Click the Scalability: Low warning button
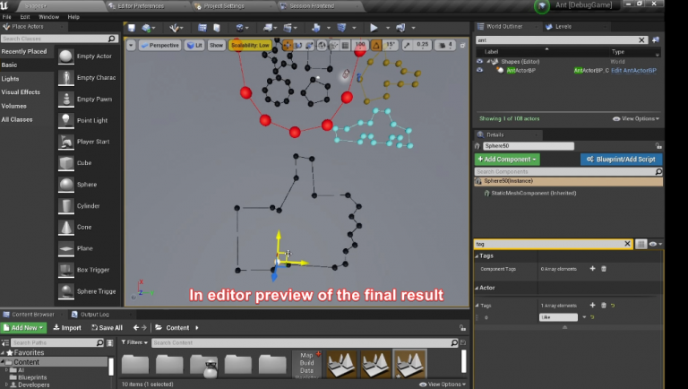Screen dimensions: 688x389 click(250, 45)
